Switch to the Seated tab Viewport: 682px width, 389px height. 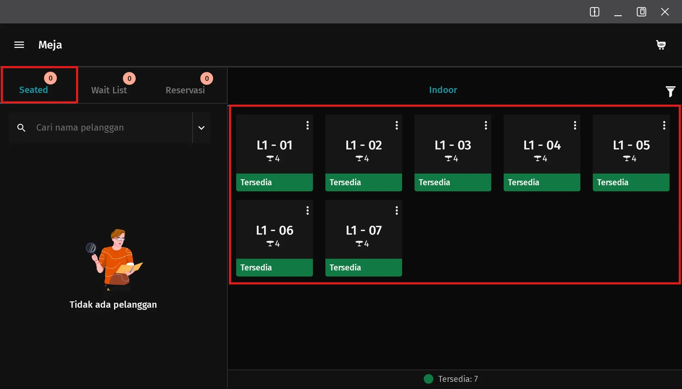pos(34,90)
